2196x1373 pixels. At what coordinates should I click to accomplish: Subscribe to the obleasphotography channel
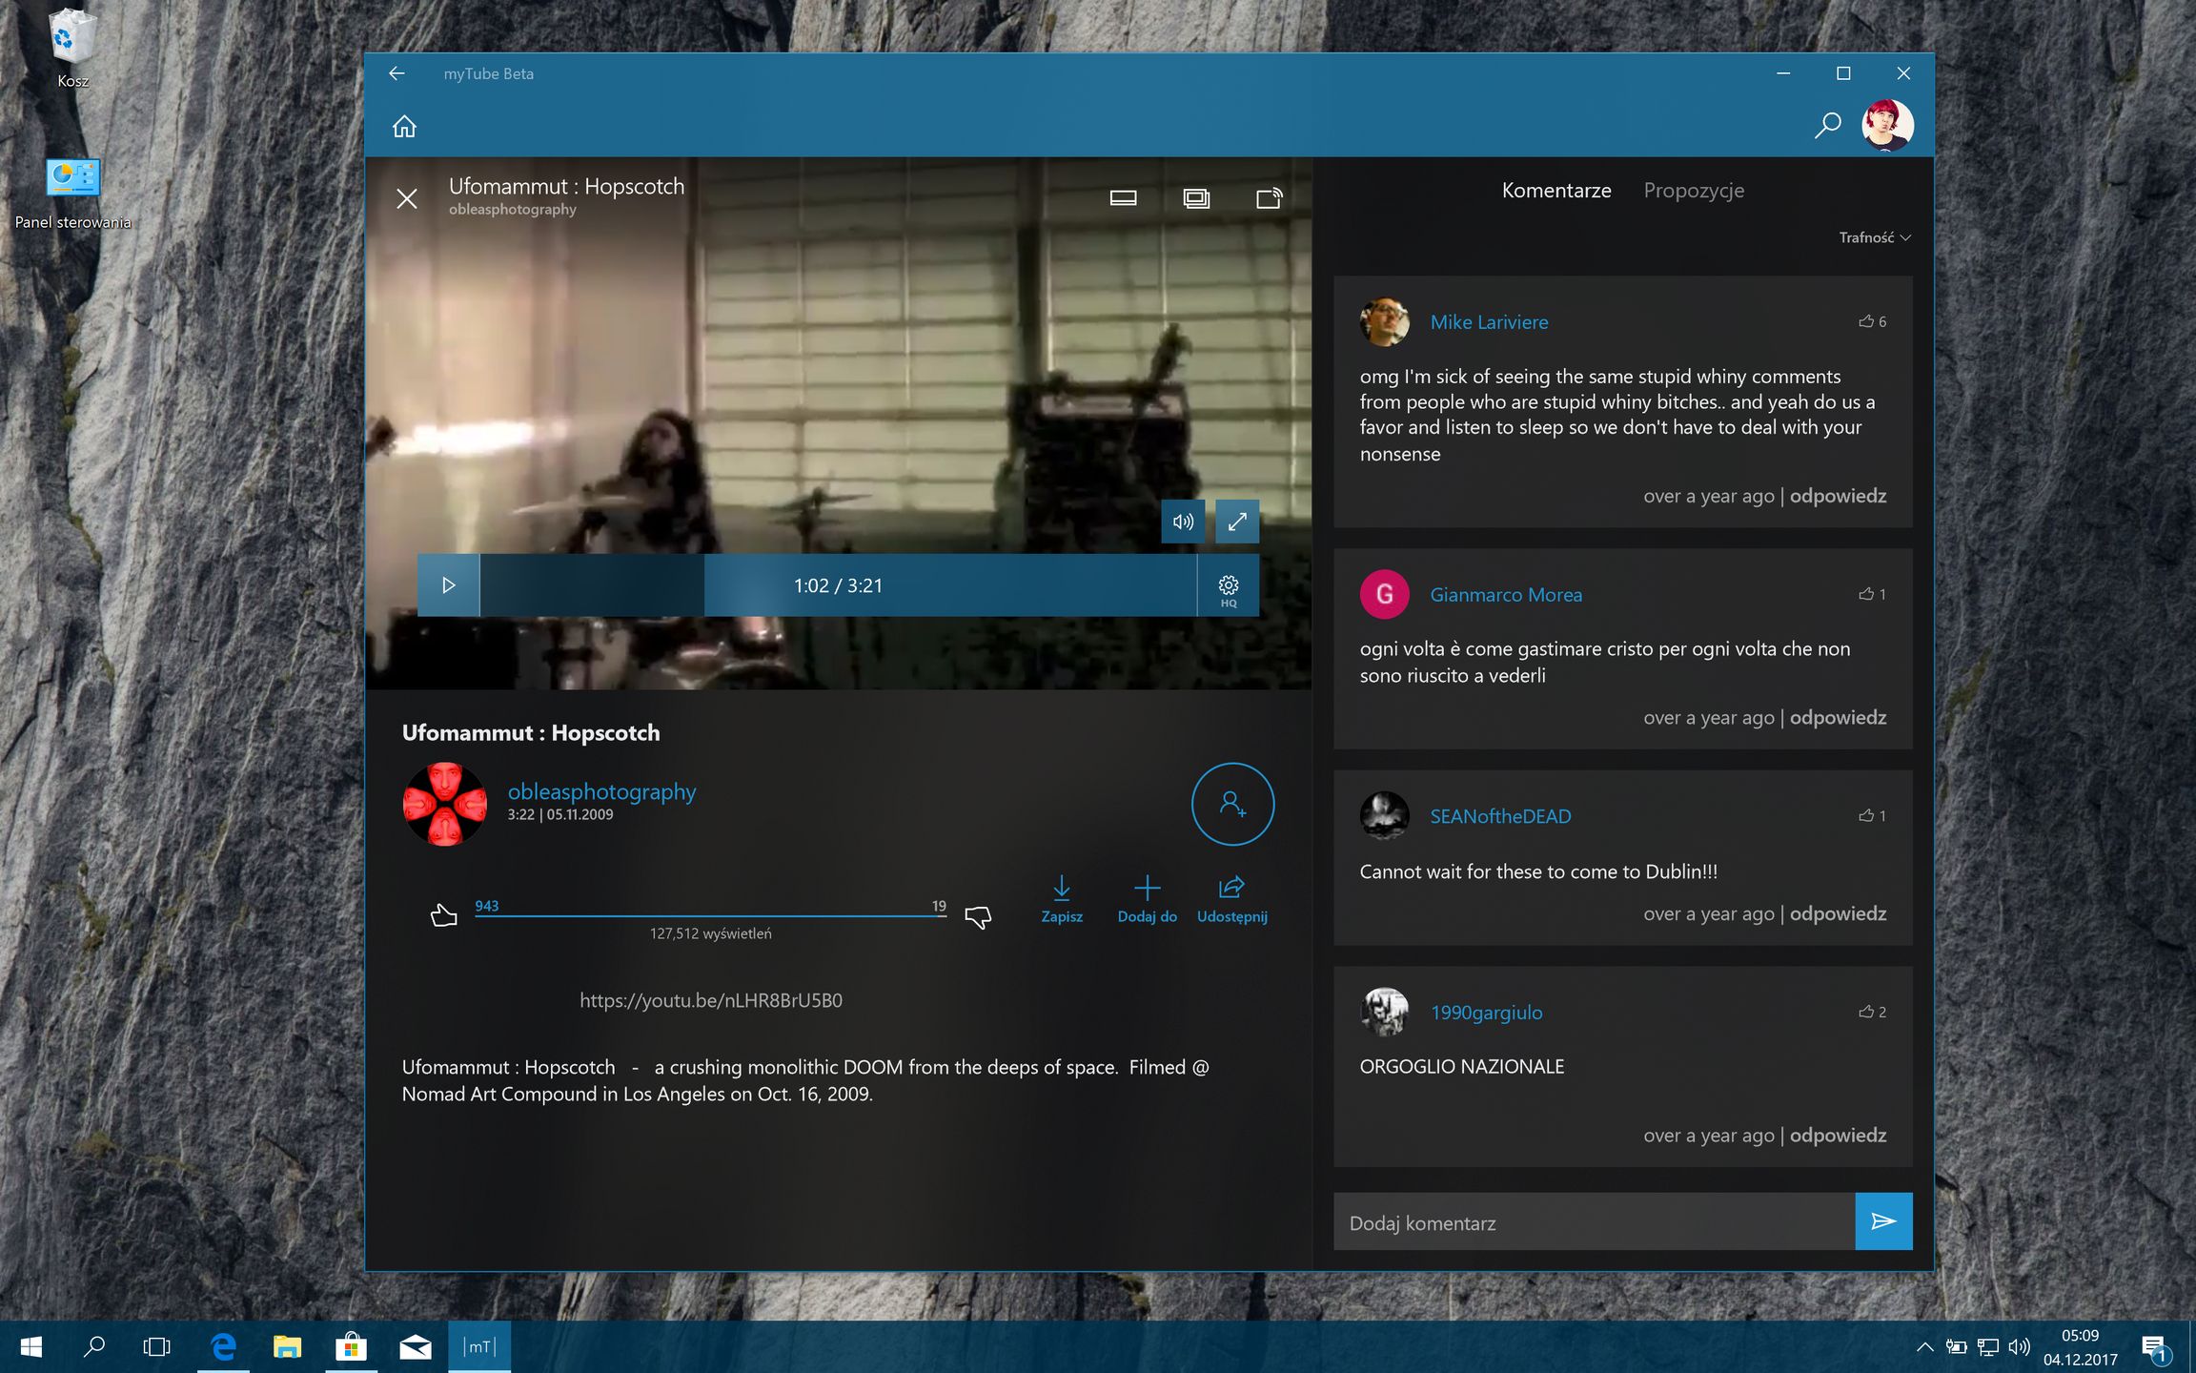click(1232, 804)
